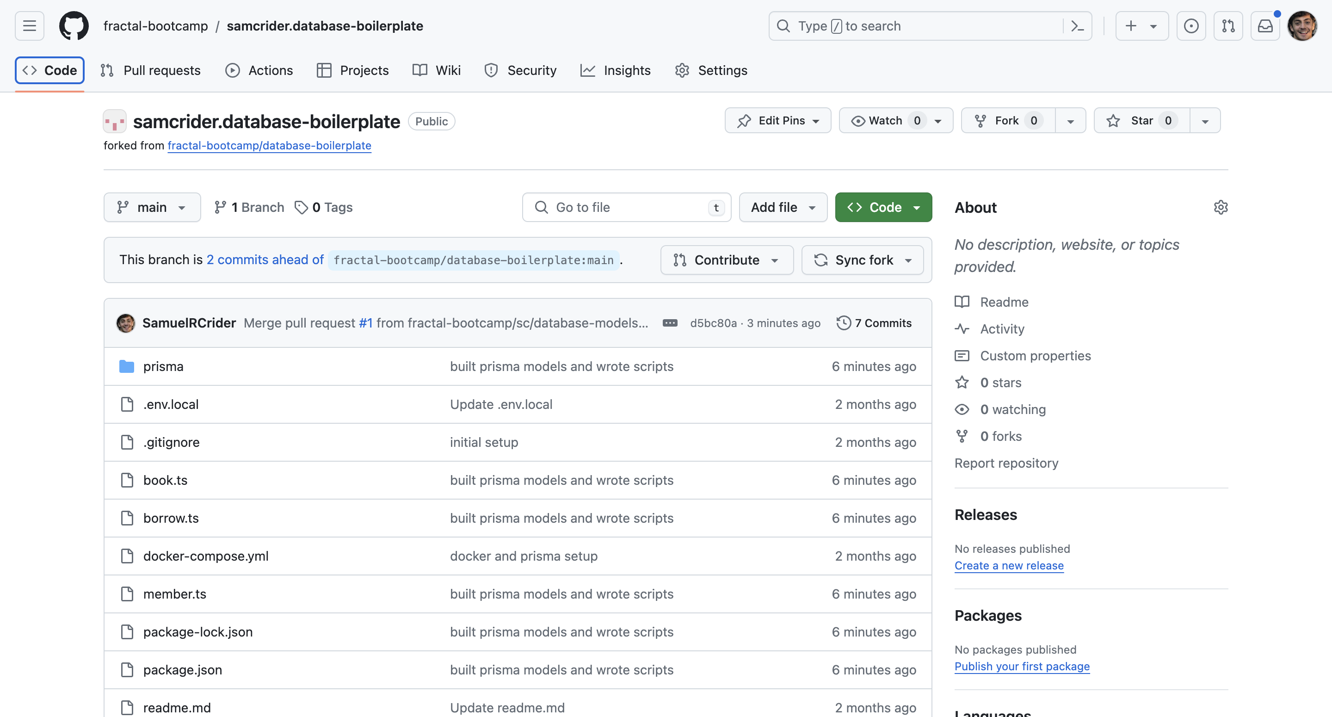Open the member.ts file
1332x717 pixels.
[175, 594]
